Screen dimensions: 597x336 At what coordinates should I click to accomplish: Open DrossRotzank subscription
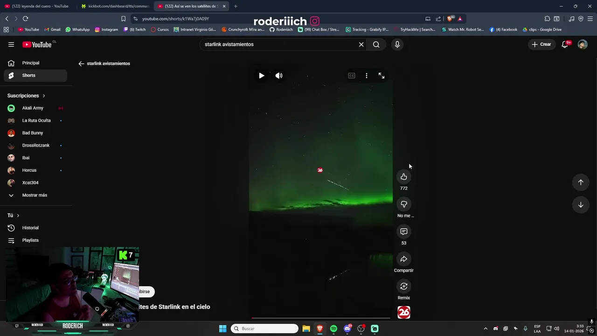pos(35,146)
